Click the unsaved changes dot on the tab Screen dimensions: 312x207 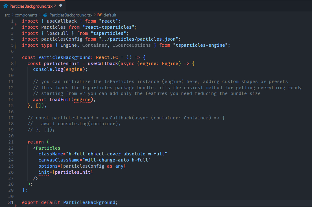coord(61,5)
